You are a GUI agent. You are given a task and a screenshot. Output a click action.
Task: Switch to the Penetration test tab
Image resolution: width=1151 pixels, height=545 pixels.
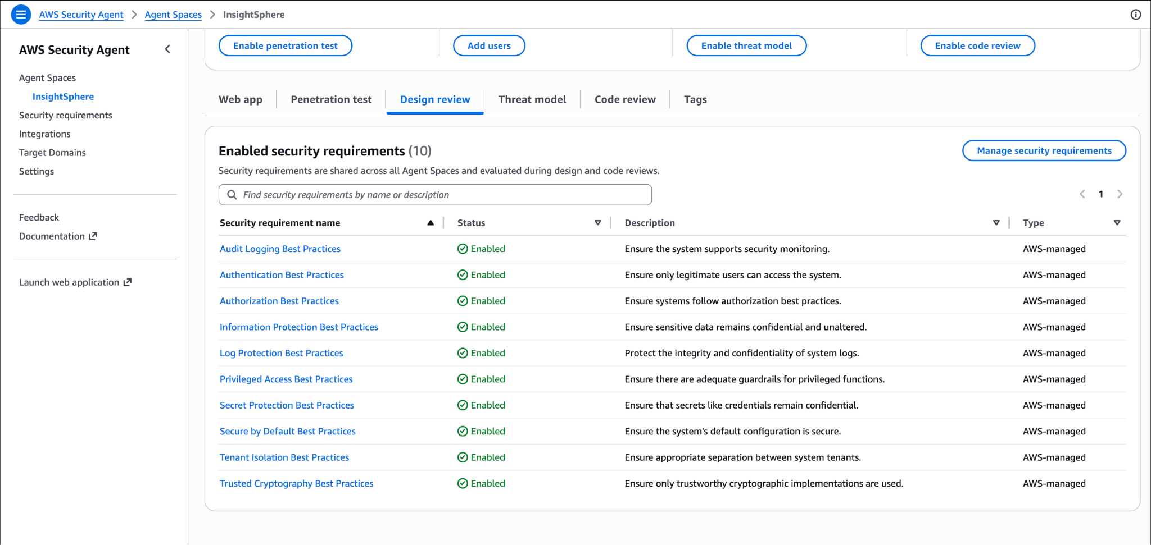coord(331,99)
